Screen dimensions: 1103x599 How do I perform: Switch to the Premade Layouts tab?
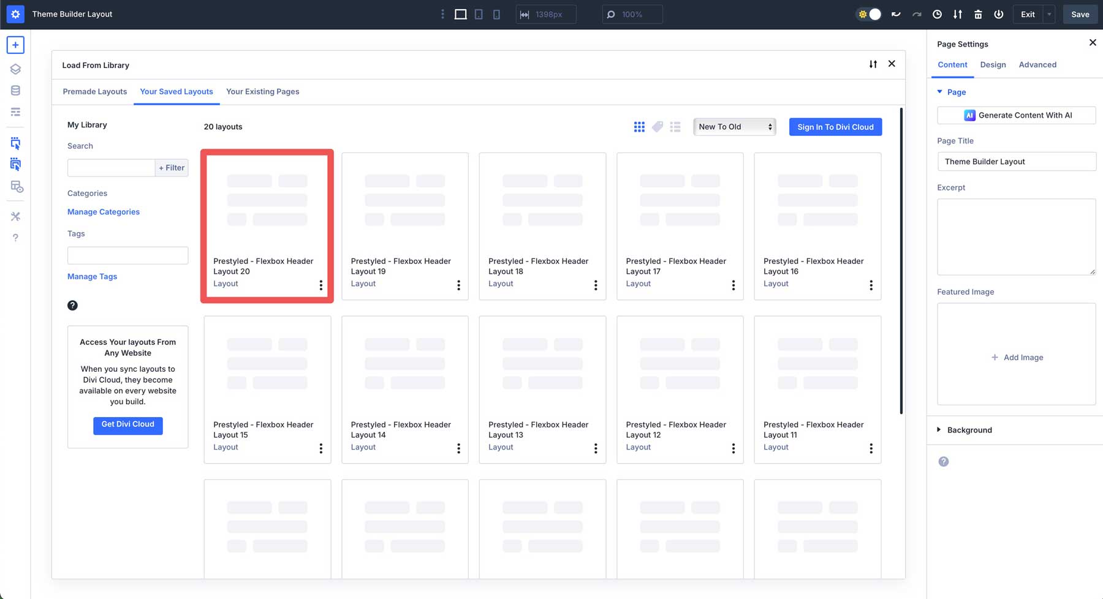[x=95, y=91]
